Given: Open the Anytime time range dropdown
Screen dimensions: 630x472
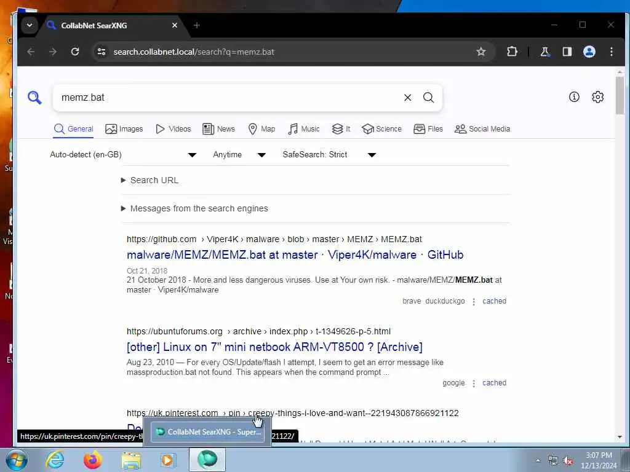Looking at the screenshot, I should point(239,154).
